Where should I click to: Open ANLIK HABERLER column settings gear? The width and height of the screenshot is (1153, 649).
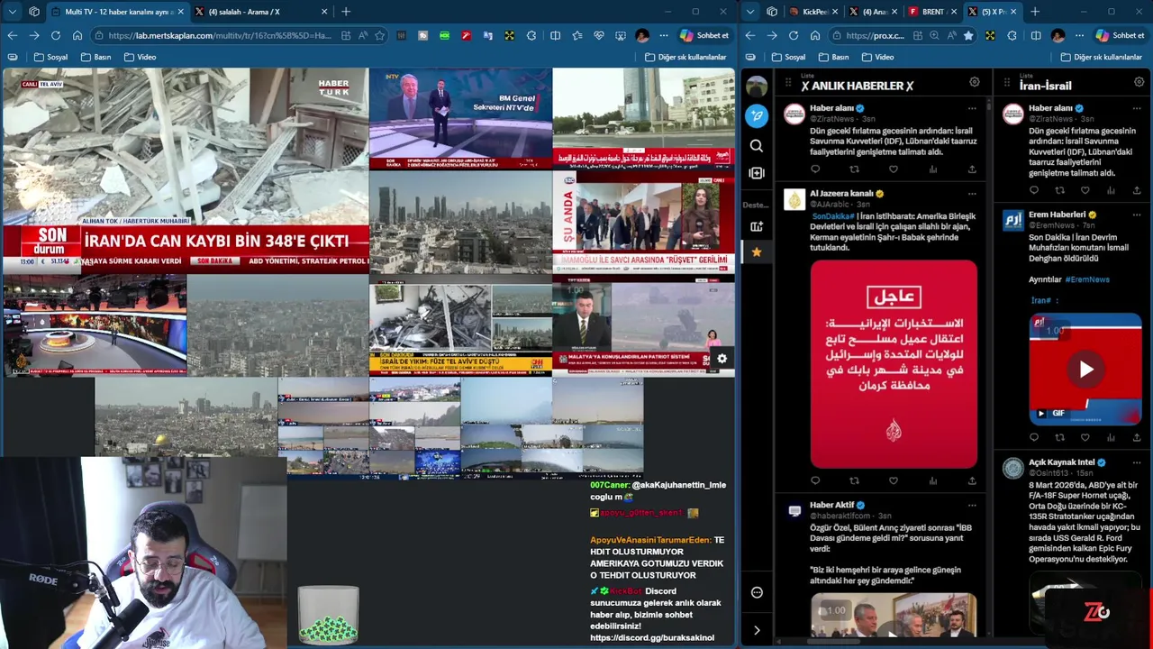pos(974,82)
